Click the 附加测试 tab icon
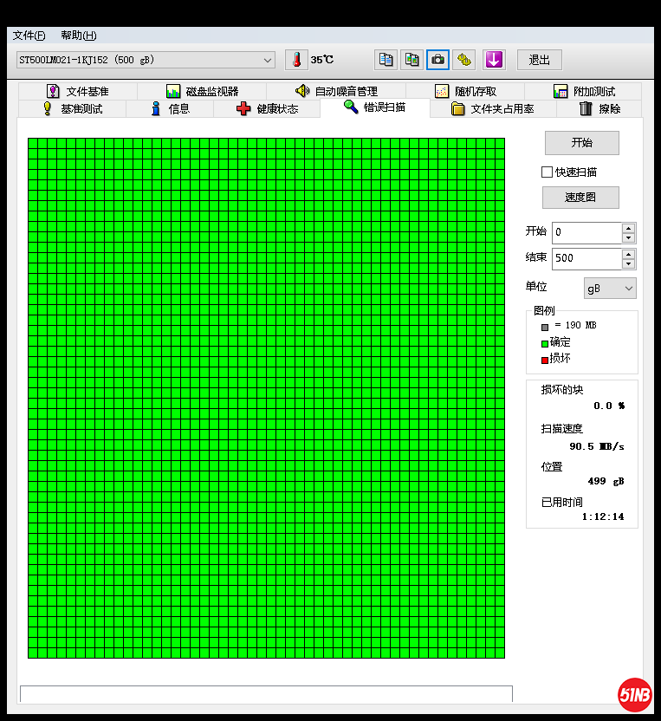Screen dimensions: 661x721 561,91
